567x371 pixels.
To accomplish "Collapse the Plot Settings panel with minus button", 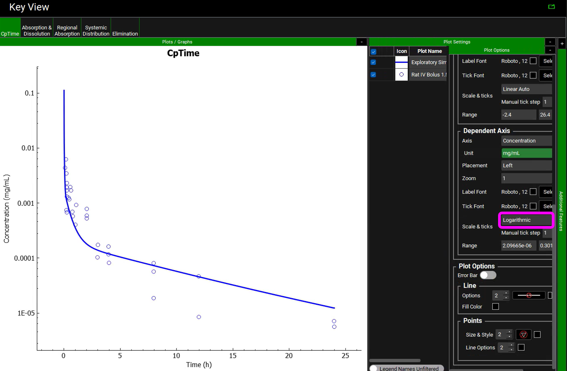I will click(550, 42).
